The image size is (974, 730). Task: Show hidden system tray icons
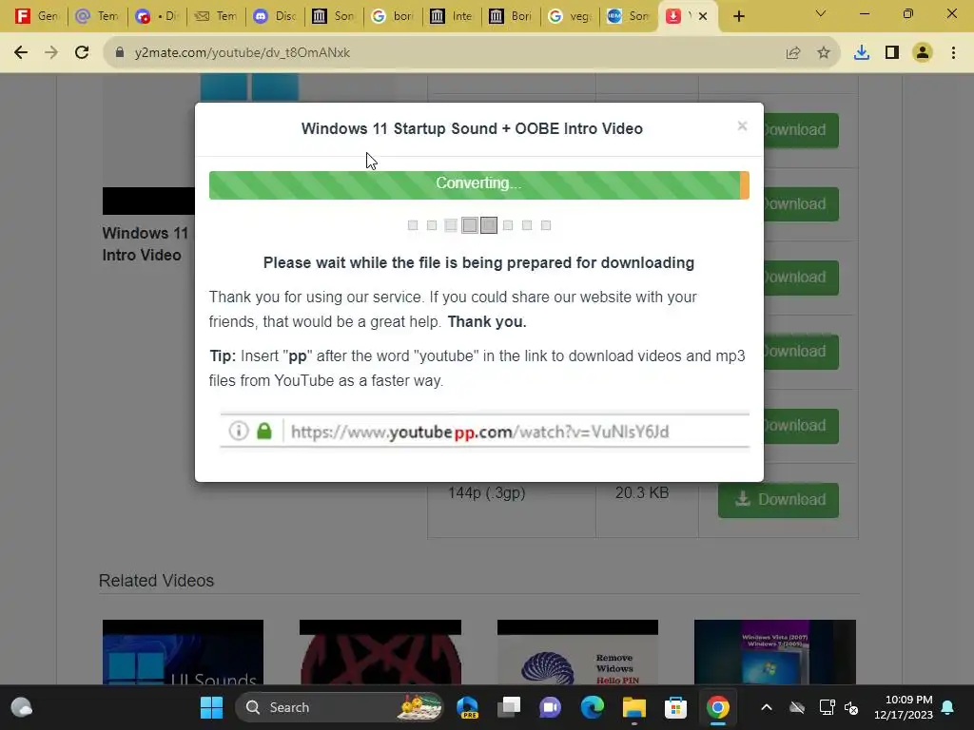pos(767,707)
